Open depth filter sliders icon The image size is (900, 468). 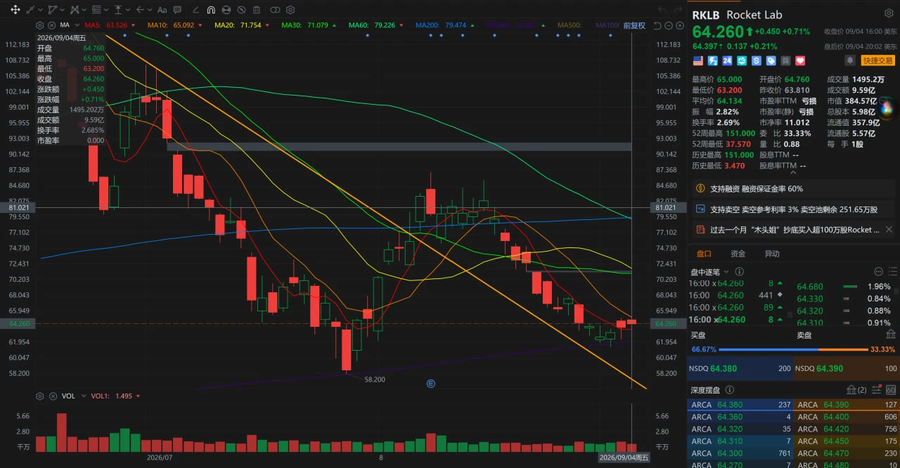pyautogui.click(x=877, y=389)
